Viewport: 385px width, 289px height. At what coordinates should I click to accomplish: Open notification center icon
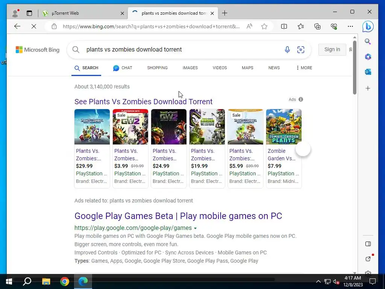pos(373,281)
